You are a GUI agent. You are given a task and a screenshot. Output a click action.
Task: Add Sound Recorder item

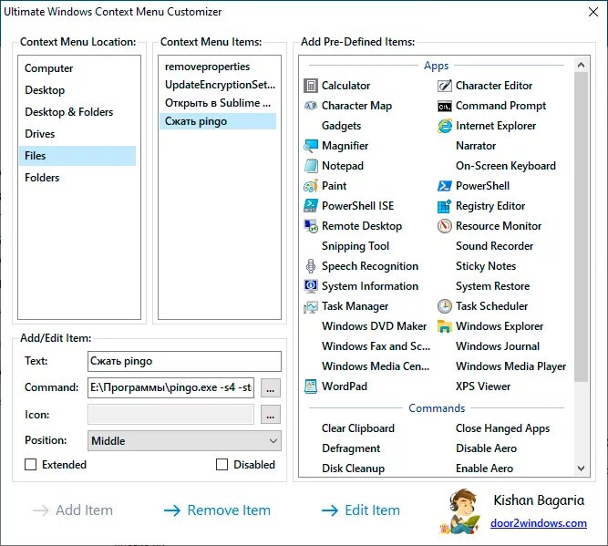coord(494,246)
